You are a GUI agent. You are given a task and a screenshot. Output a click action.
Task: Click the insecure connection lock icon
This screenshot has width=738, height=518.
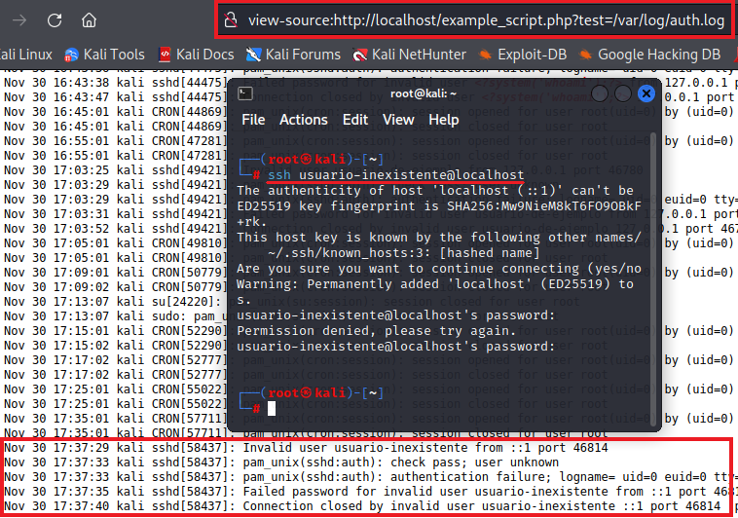pyautogui.click(x=231, y=20)
